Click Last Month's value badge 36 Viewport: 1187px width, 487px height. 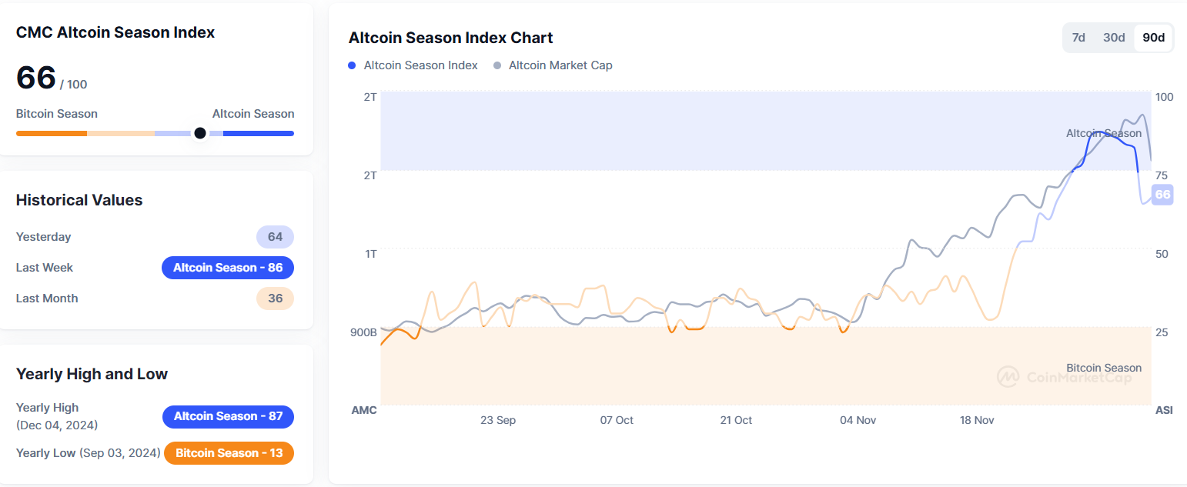(x=275, y=299)
